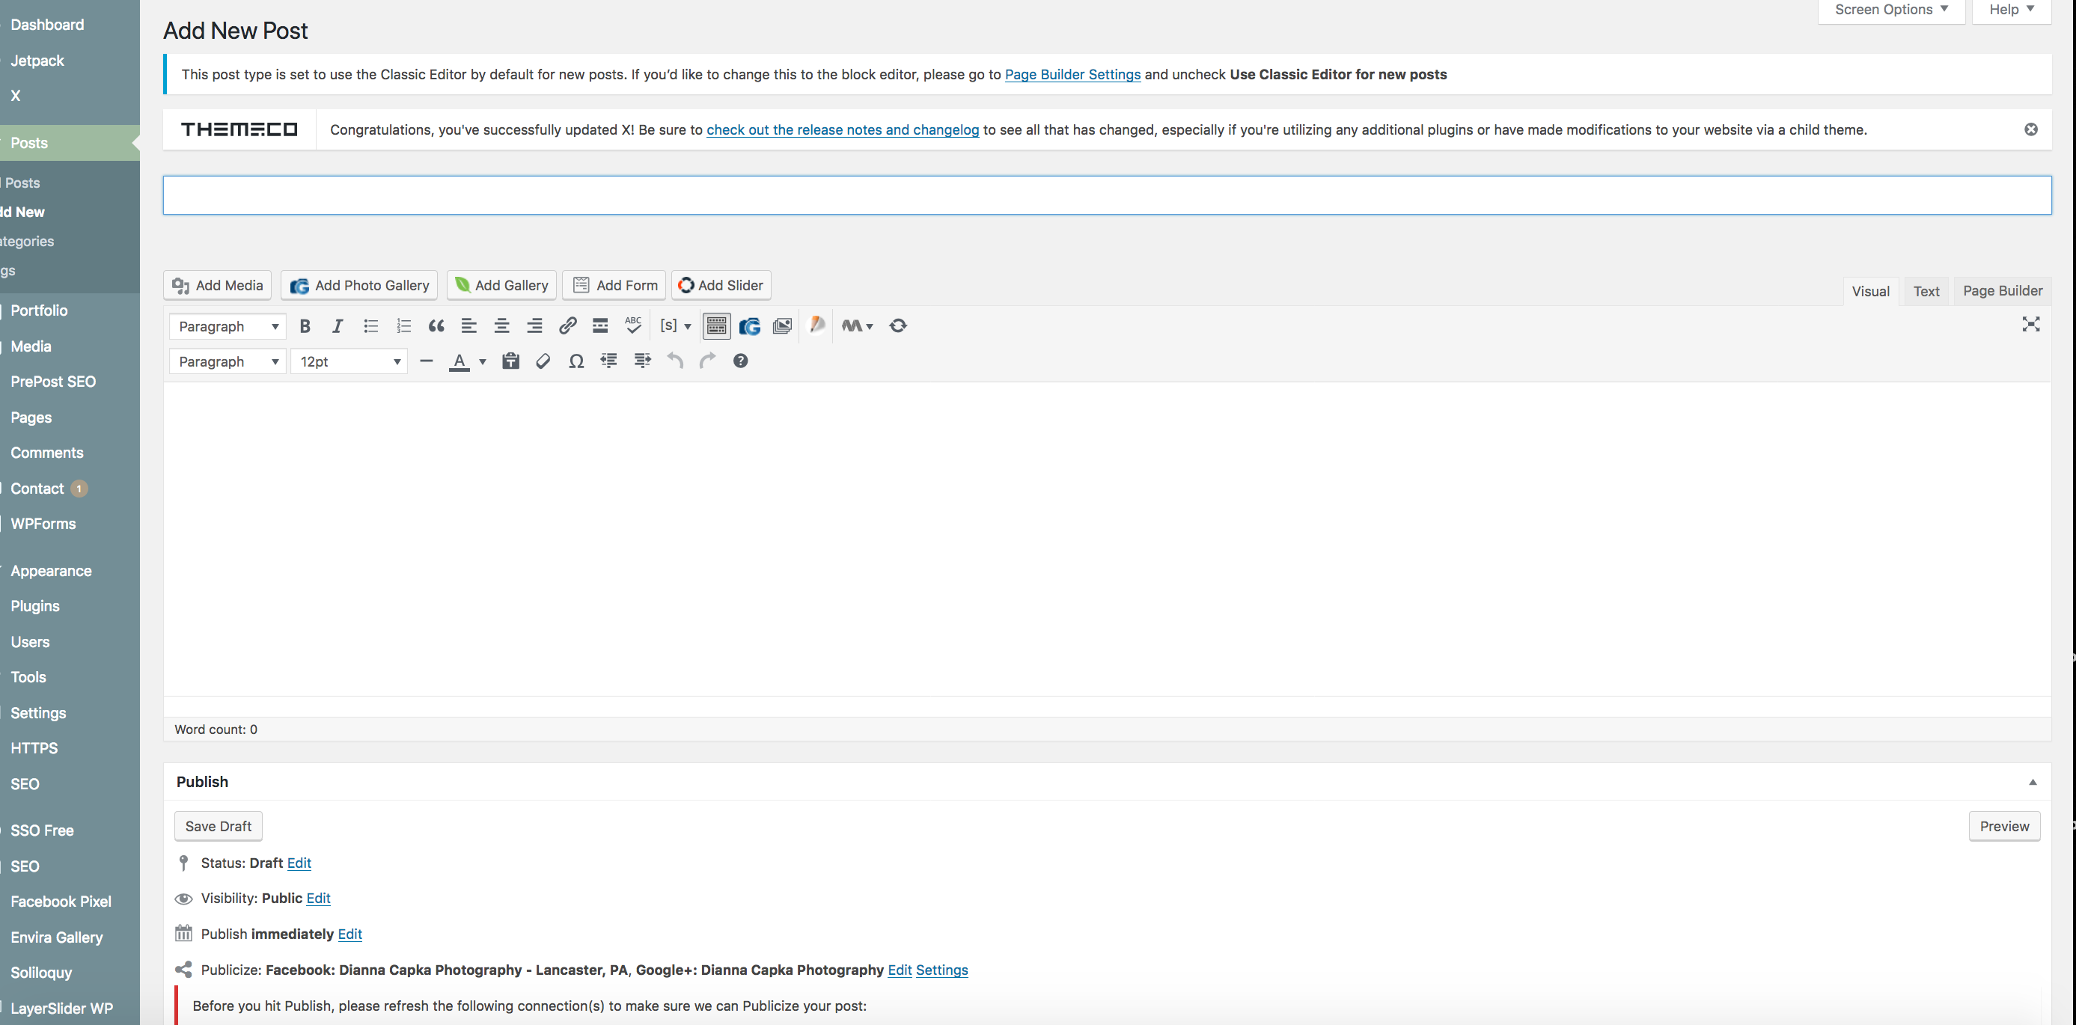Click the insert/edit link icon
Screen dimensions: 2076x1025
[x=567, y=325]
